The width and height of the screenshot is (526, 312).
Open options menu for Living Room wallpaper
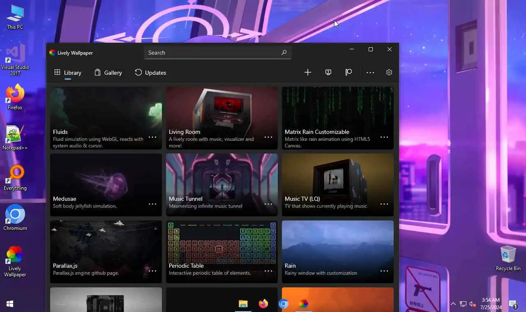pos(268,137)
